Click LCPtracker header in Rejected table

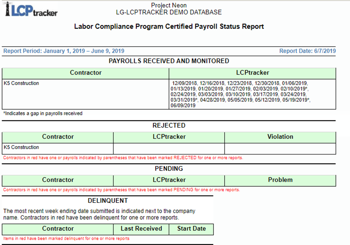click(169, 137)
